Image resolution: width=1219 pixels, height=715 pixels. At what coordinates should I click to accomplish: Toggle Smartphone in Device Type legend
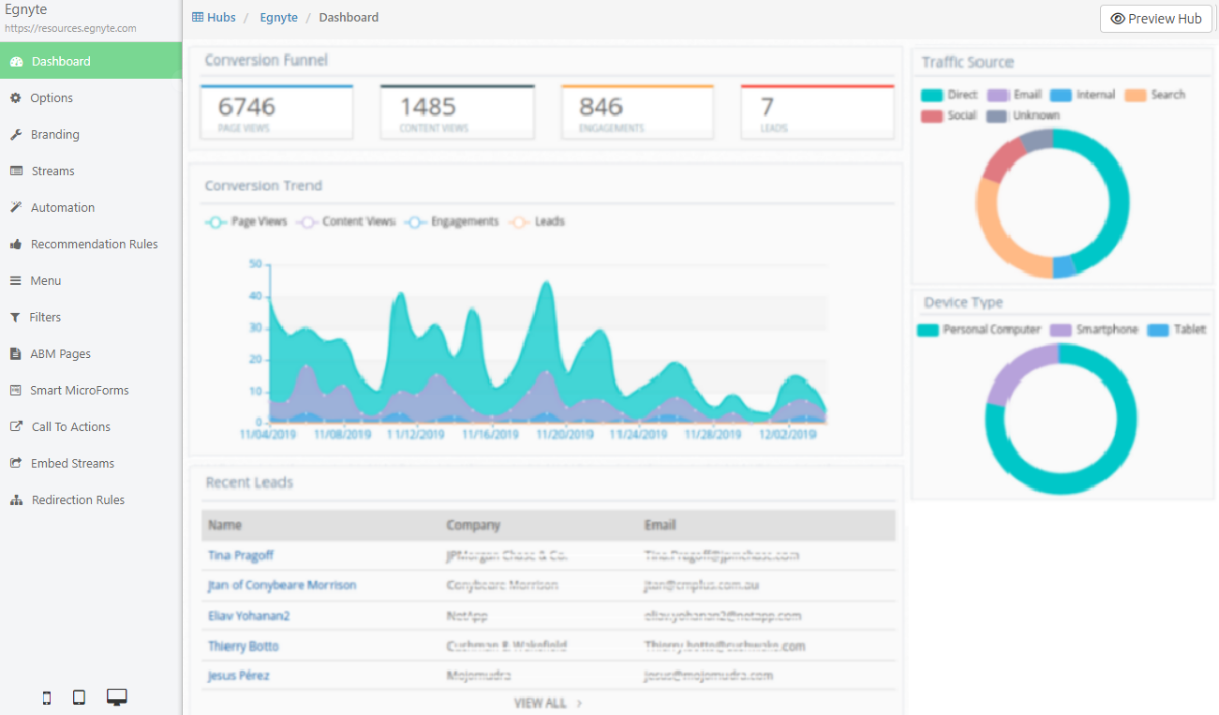pos(1093,330)
